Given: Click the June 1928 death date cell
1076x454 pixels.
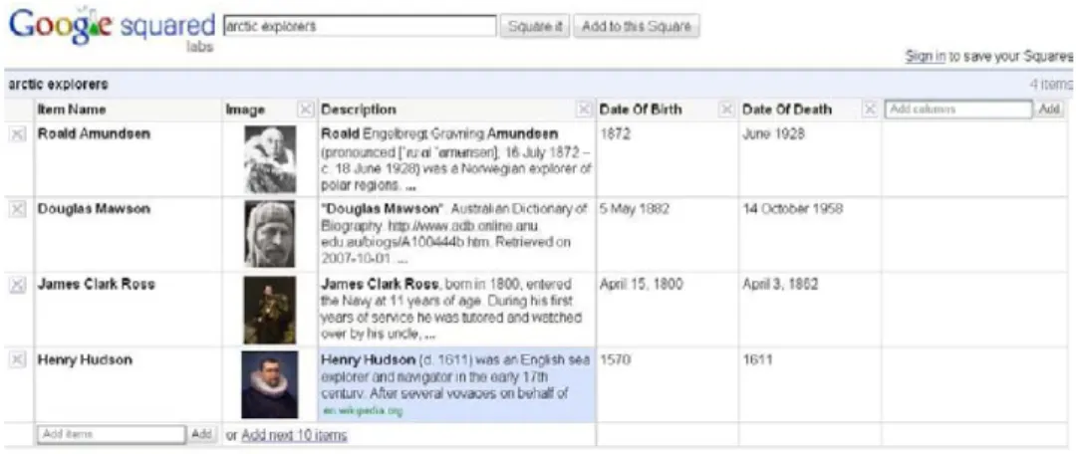Looking at the screenshot, I should click(773, 133).
